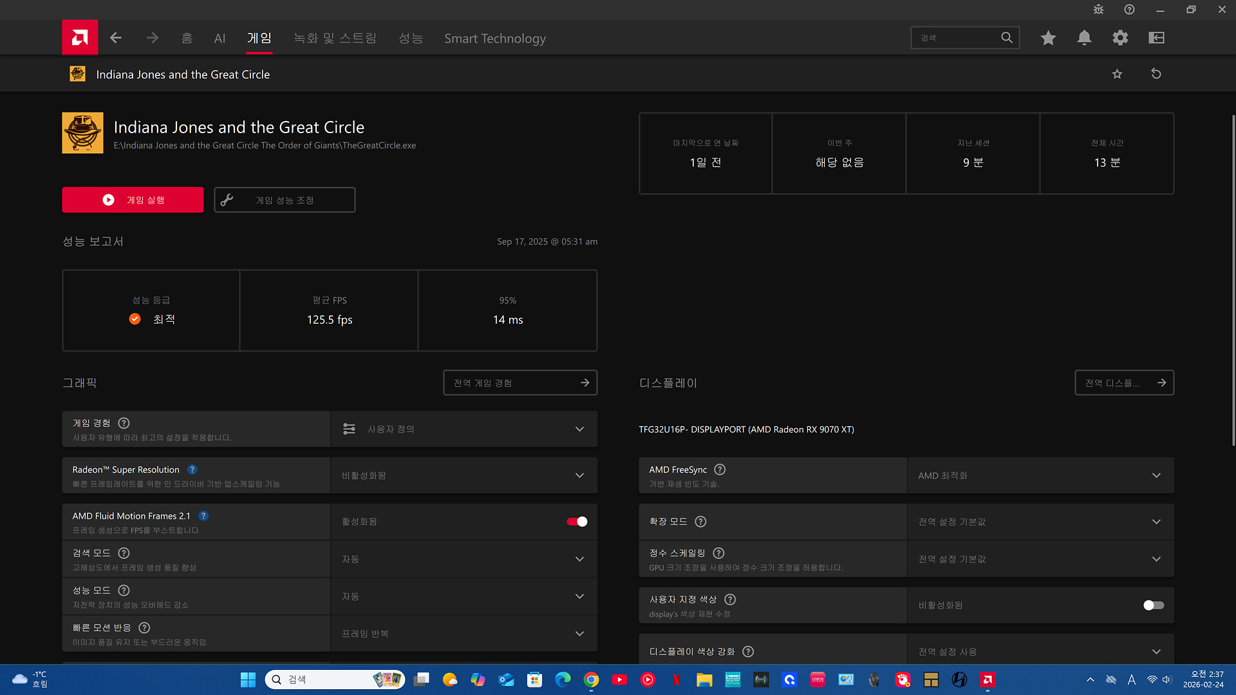Click the AMD logo home icon
1236x695 pixels.
[x=80, y=37]
